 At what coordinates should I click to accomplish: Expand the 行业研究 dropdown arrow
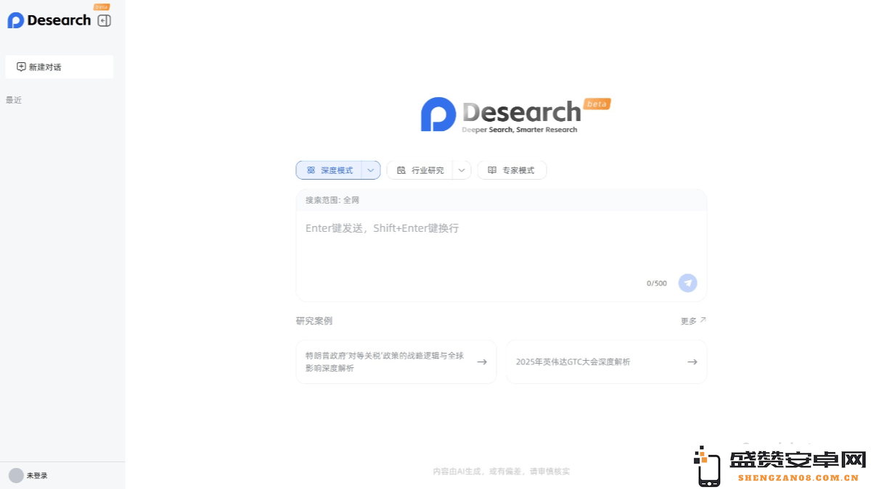point(462,170)
